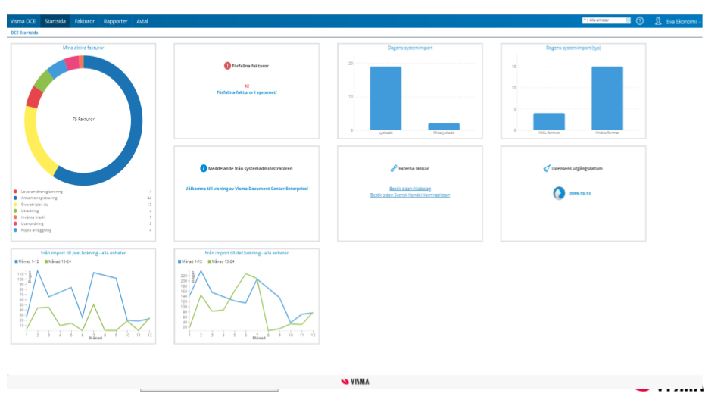Image resolution: width=727 pixels, height=409 pixels.
Task: Open 'Förfallna fakturor i systemet!' link
Action: click(x=247, y=92)
